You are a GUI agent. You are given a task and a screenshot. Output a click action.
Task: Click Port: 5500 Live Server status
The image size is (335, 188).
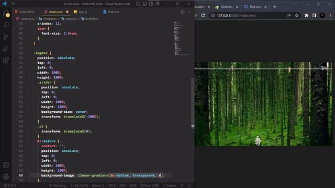[x=149, y=185]
